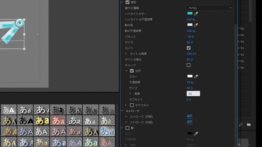Apply the red-pink serif あa title style

pos(58,120)
